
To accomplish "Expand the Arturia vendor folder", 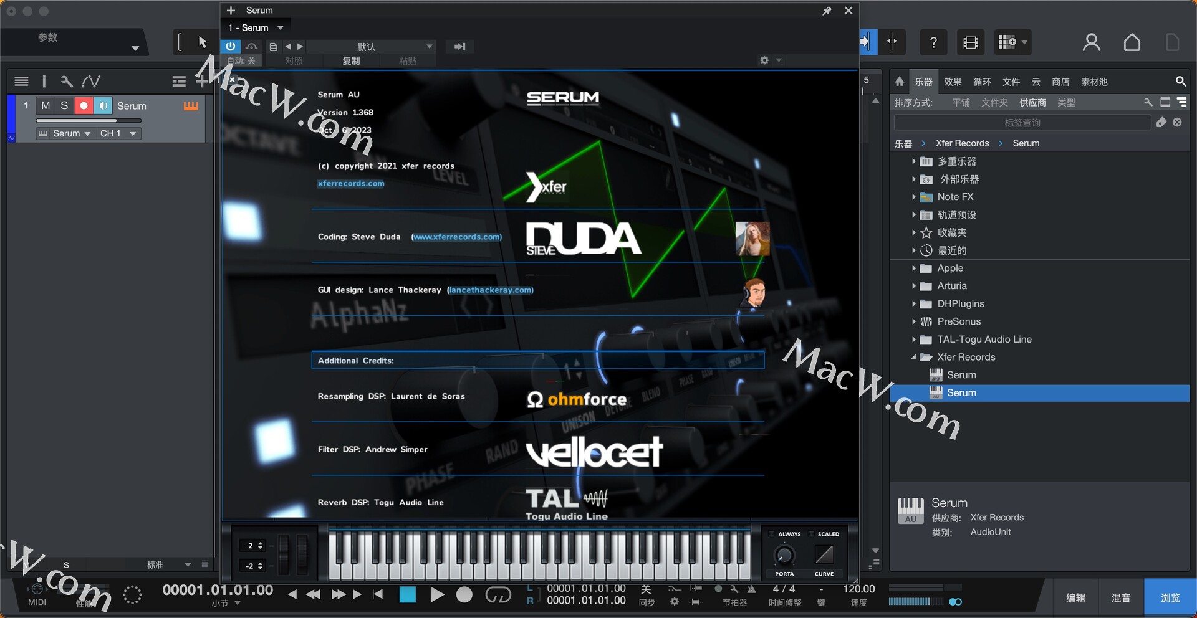I will click(x=913, y=286).
